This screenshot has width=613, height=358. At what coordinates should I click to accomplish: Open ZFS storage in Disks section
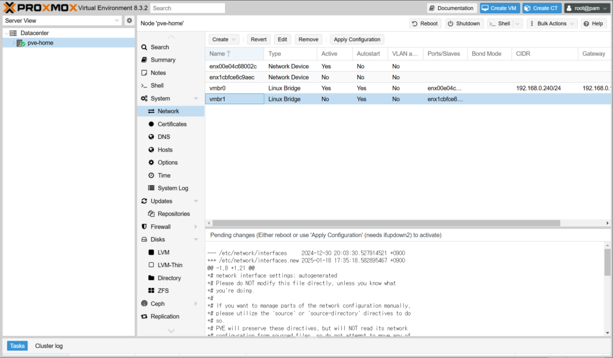pos(151,291)
